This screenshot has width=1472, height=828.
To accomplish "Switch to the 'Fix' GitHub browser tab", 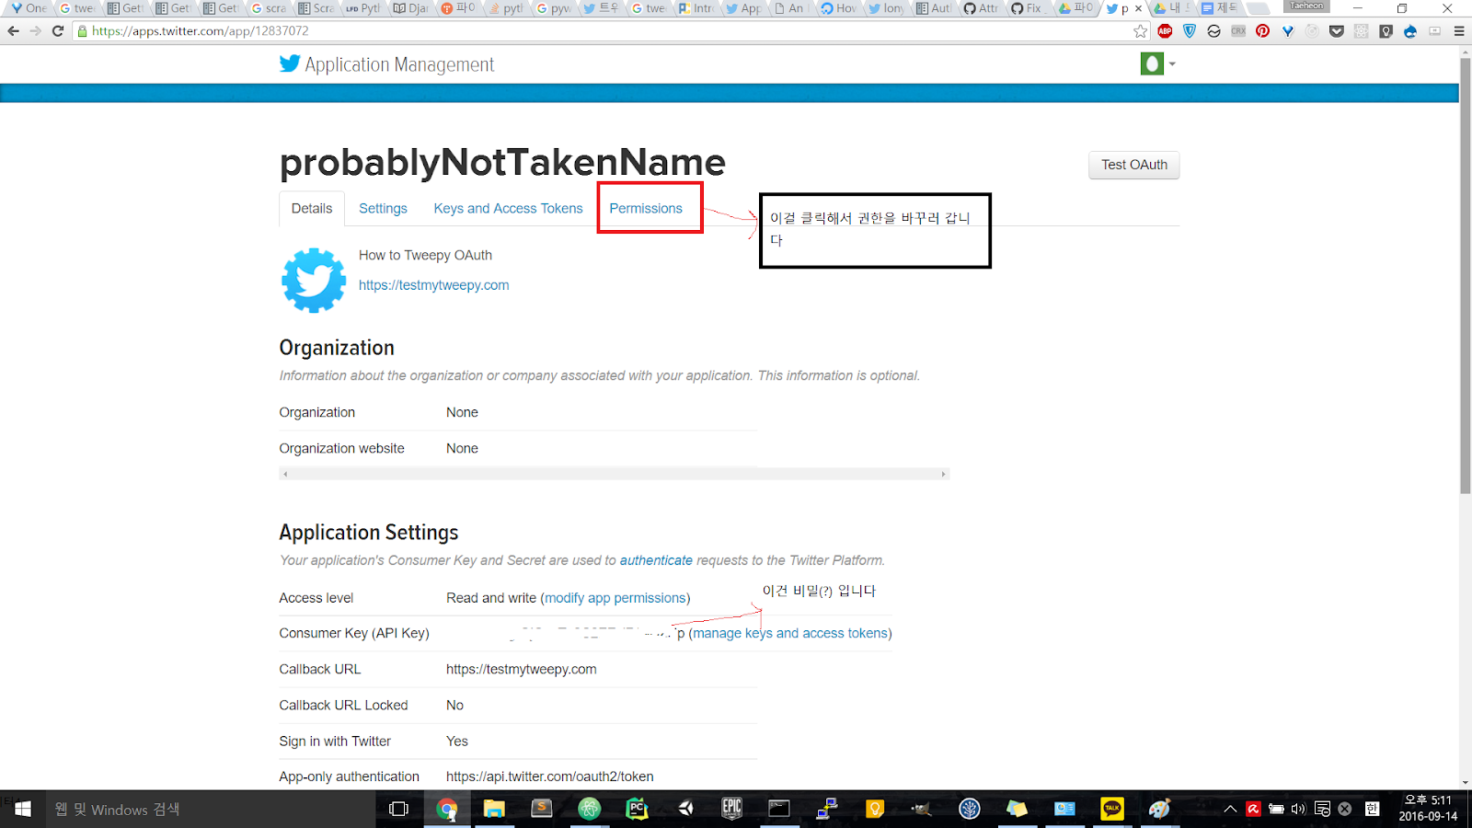I will point(1027,8).
